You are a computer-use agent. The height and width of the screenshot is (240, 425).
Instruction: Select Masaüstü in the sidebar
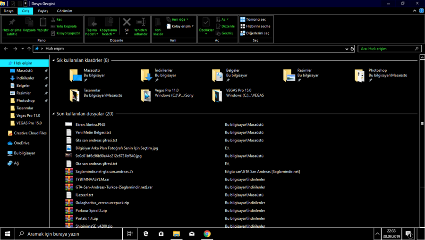tap(25, 71)
